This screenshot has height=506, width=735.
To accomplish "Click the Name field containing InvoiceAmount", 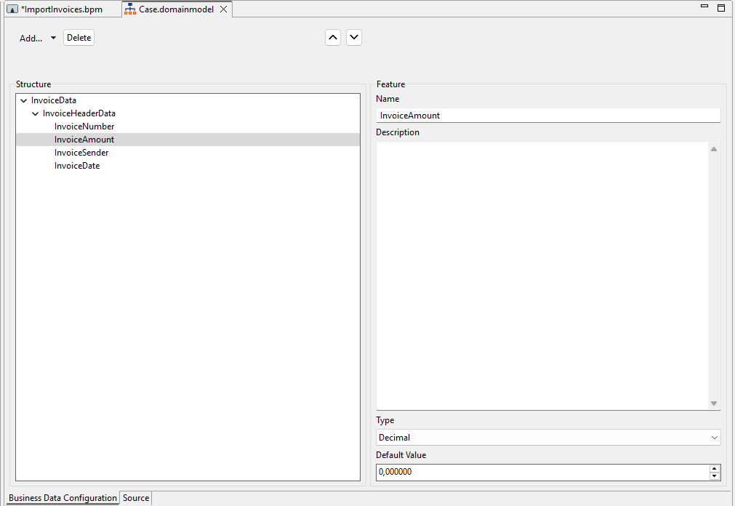I will coord(548,116).
